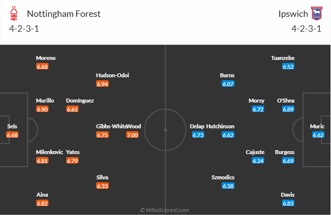Click Burns' 6.07 rating badge
Image resolution: width=331 pixels, height=215 pixels.
(x=228, y=84)
